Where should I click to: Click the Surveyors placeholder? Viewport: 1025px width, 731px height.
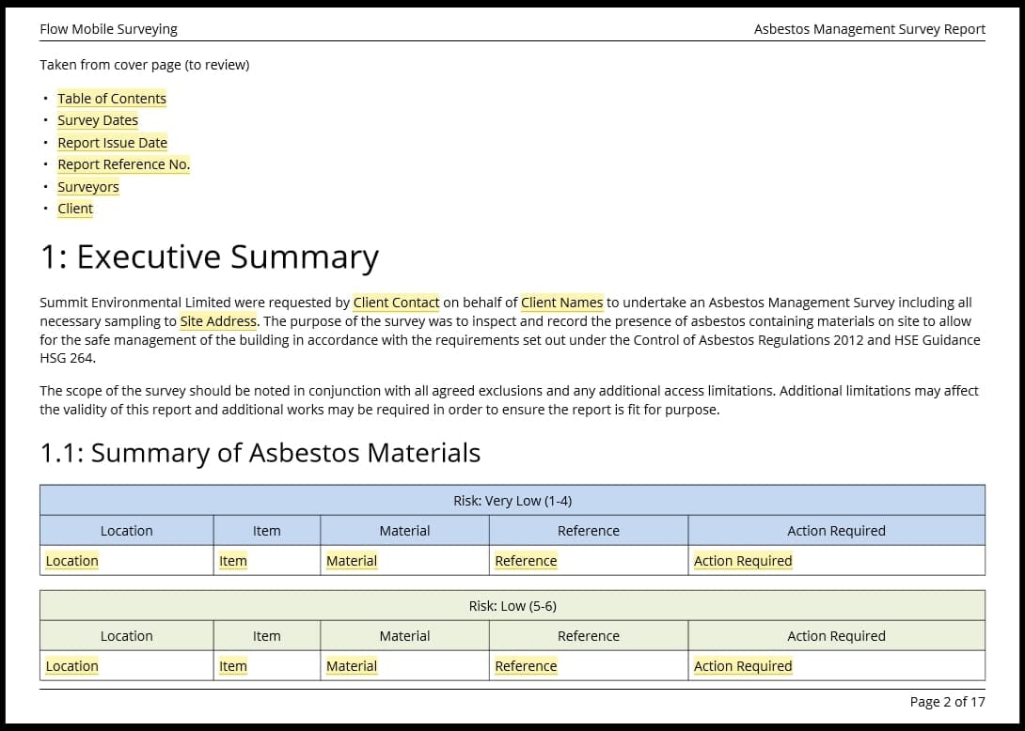click(x=88, y=187)
